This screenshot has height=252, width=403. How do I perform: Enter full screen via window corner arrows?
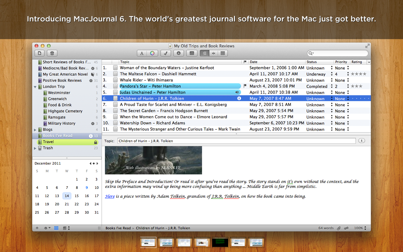coord(367,46)
